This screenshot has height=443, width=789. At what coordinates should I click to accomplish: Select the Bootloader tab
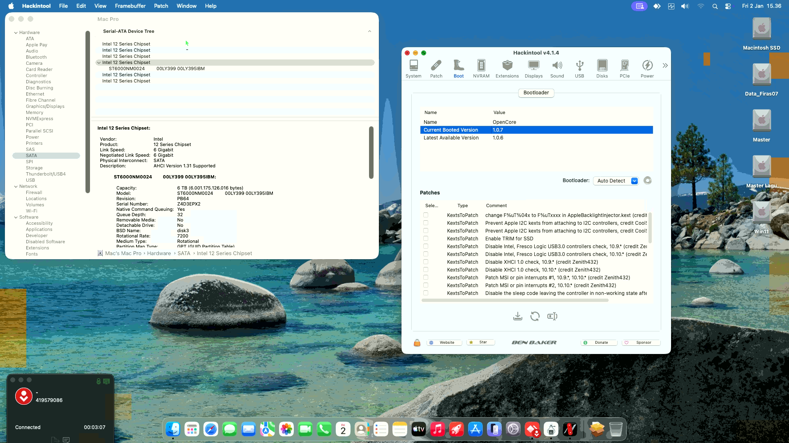[536, 93]
